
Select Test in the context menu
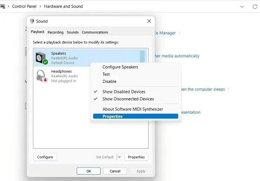[x=106, y=74]
